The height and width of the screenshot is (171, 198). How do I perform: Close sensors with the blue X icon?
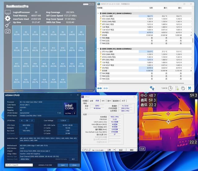(190, 88)
